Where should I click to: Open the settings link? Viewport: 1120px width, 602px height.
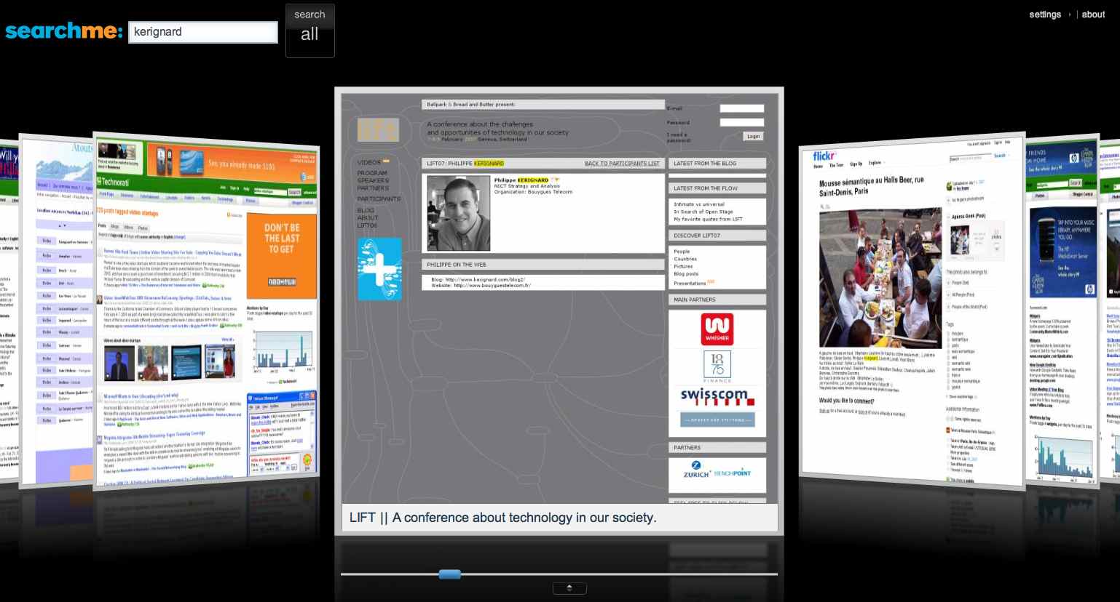(1045, 15)
